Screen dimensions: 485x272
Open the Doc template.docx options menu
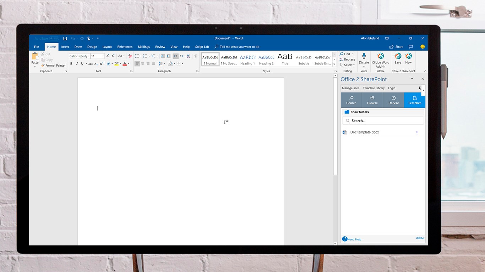(x=417, y=132)
